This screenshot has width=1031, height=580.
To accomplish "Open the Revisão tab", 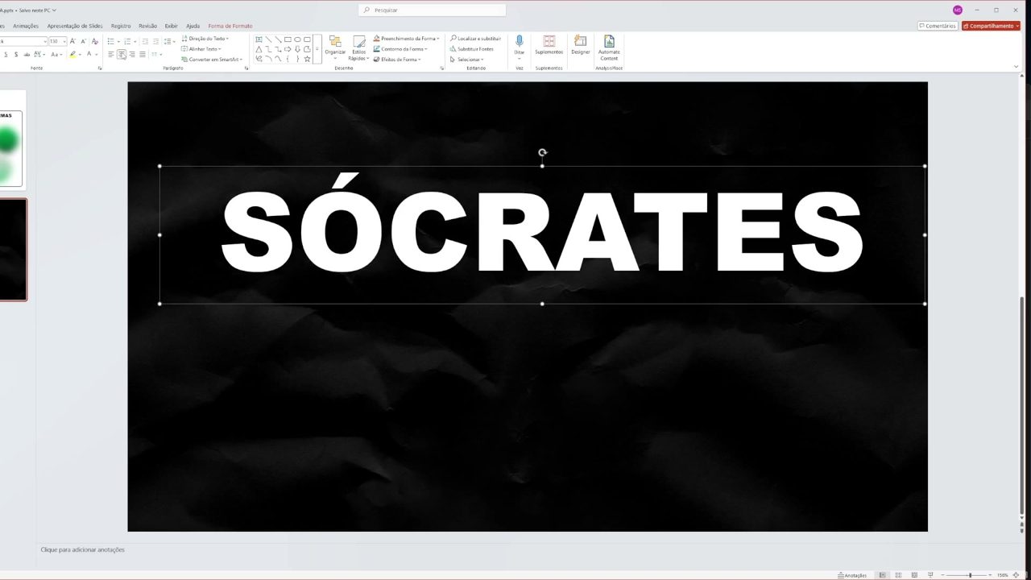I will [x=148, y=26].
